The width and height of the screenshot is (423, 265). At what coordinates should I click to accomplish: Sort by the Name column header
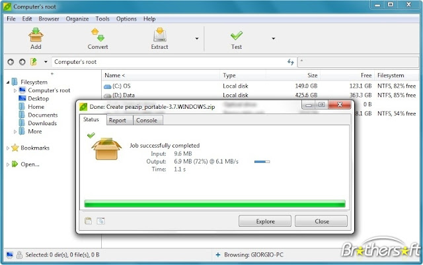coord(161,76)
